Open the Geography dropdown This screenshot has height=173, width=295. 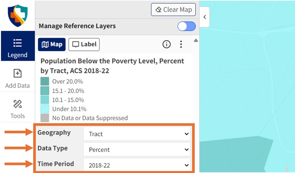[x=137, y=134]
